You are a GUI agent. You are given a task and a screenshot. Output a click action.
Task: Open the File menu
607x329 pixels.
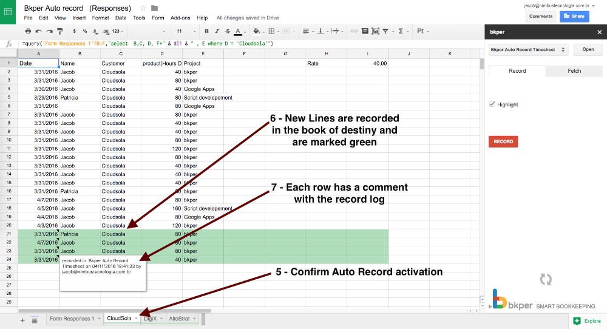coord(29,18)
